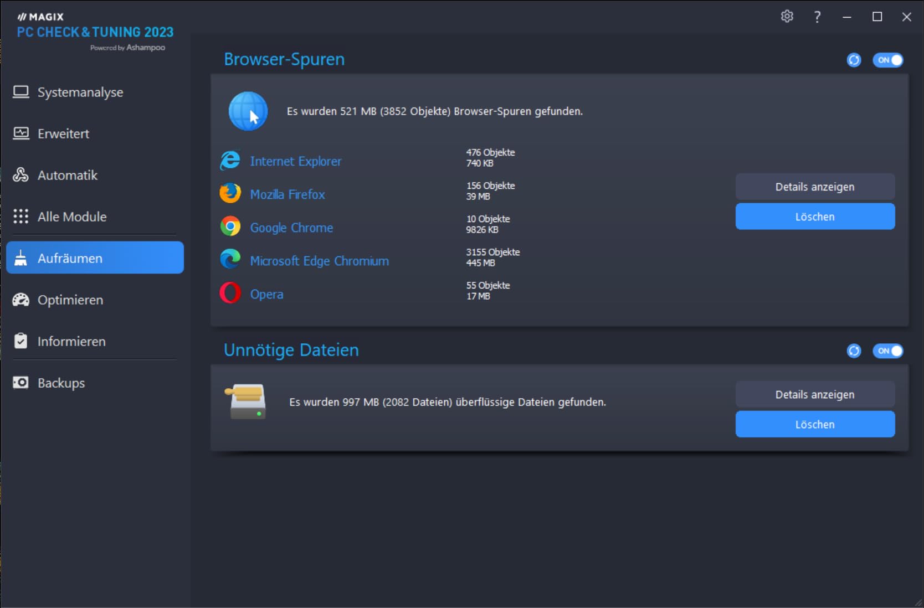Open Informieren from the sidebar

coord(94,341)
